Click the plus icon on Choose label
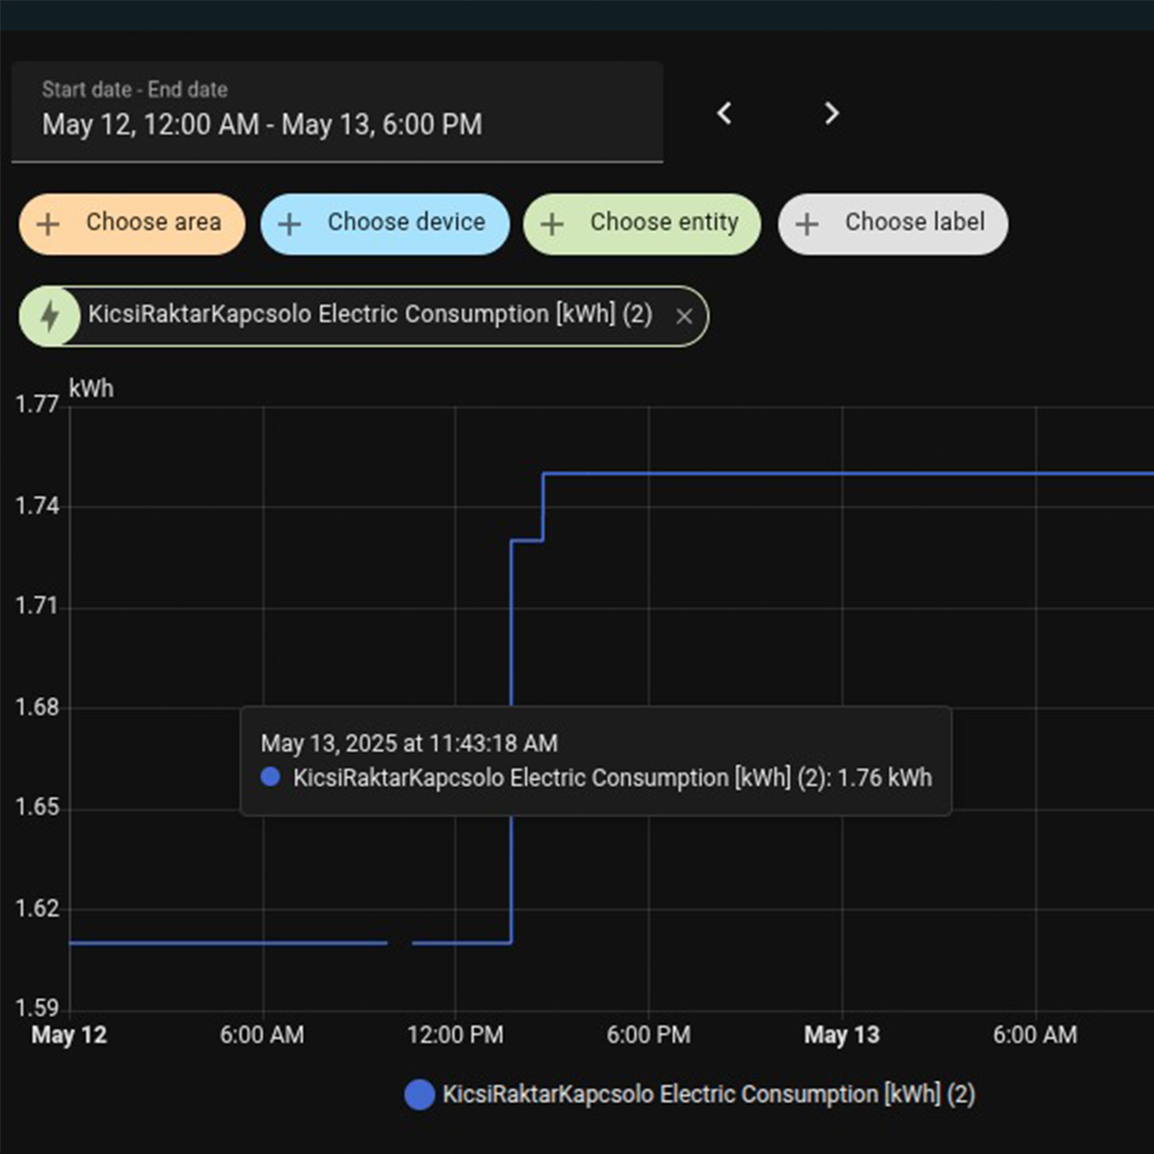This screenshot has width=1154, height=1154. [807, 224]
